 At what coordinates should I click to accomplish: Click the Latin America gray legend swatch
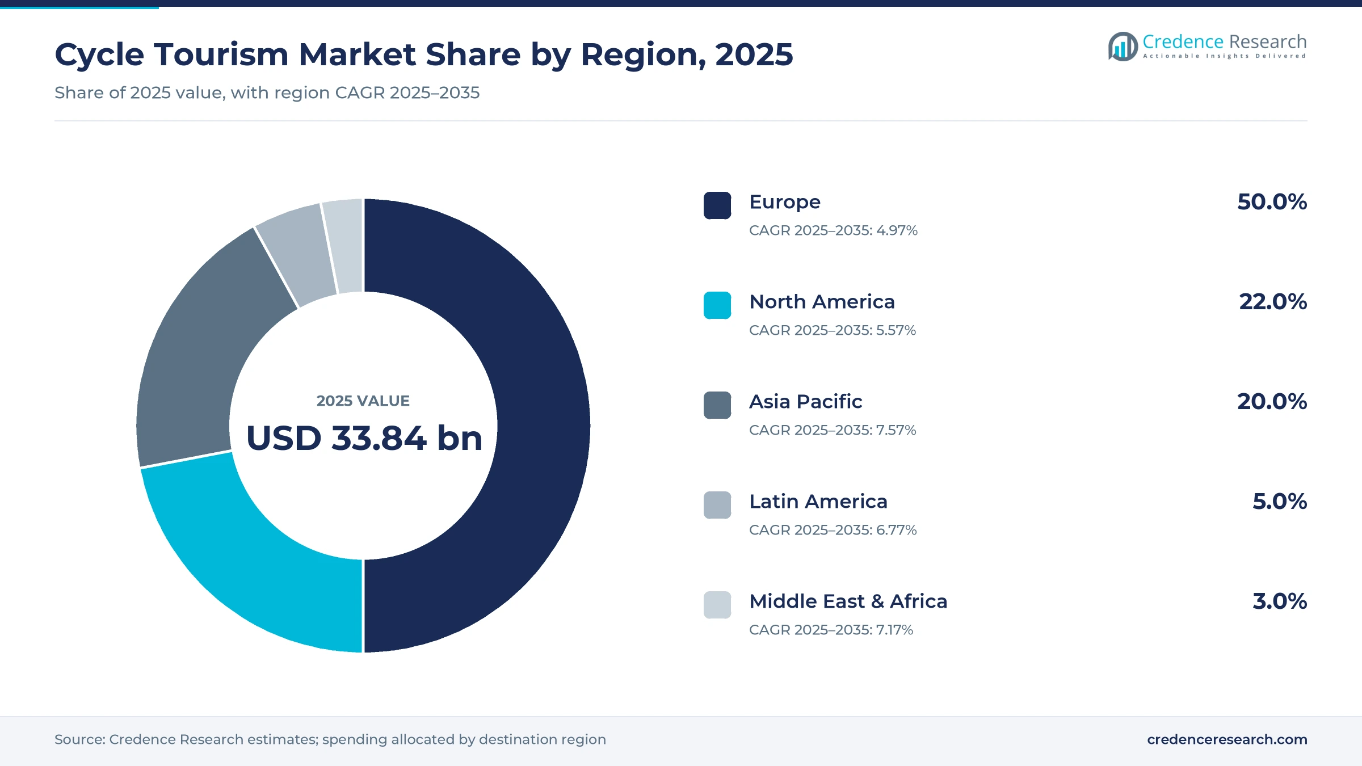pyautogui.click(x=717, y=505)
